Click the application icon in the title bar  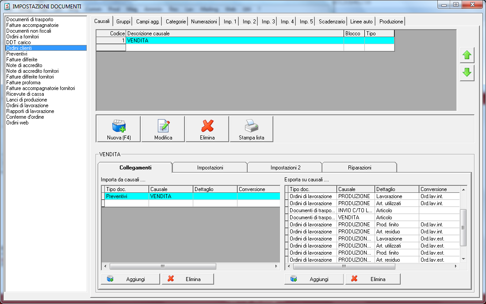click(x=7, y=6)
